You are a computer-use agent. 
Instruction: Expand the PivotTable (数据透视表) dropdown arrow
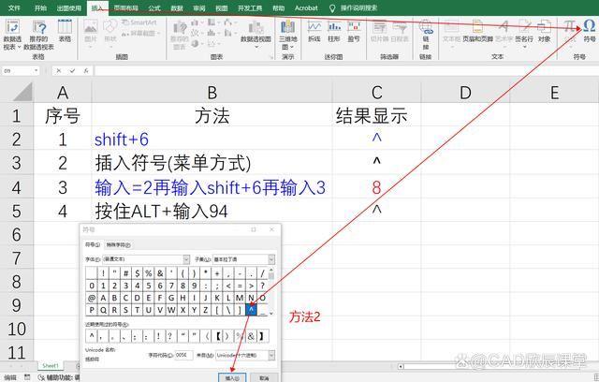pyautogui.click(x=19, y=47)
